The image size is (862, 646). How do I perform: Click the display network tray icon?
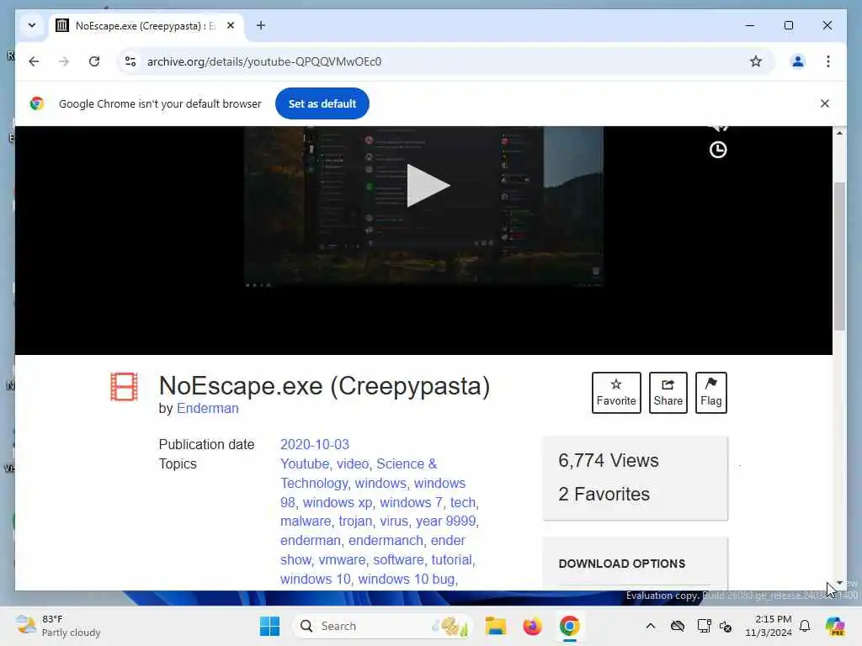coord(704,626)
